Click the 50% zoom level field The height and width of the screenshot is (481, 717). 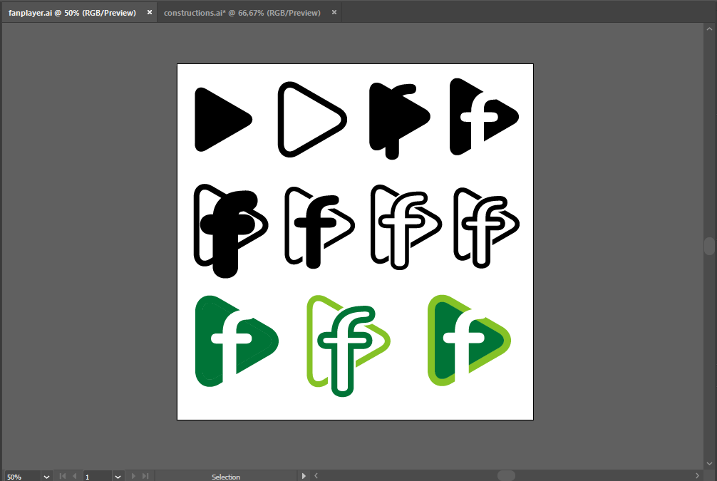coord(23,477)
